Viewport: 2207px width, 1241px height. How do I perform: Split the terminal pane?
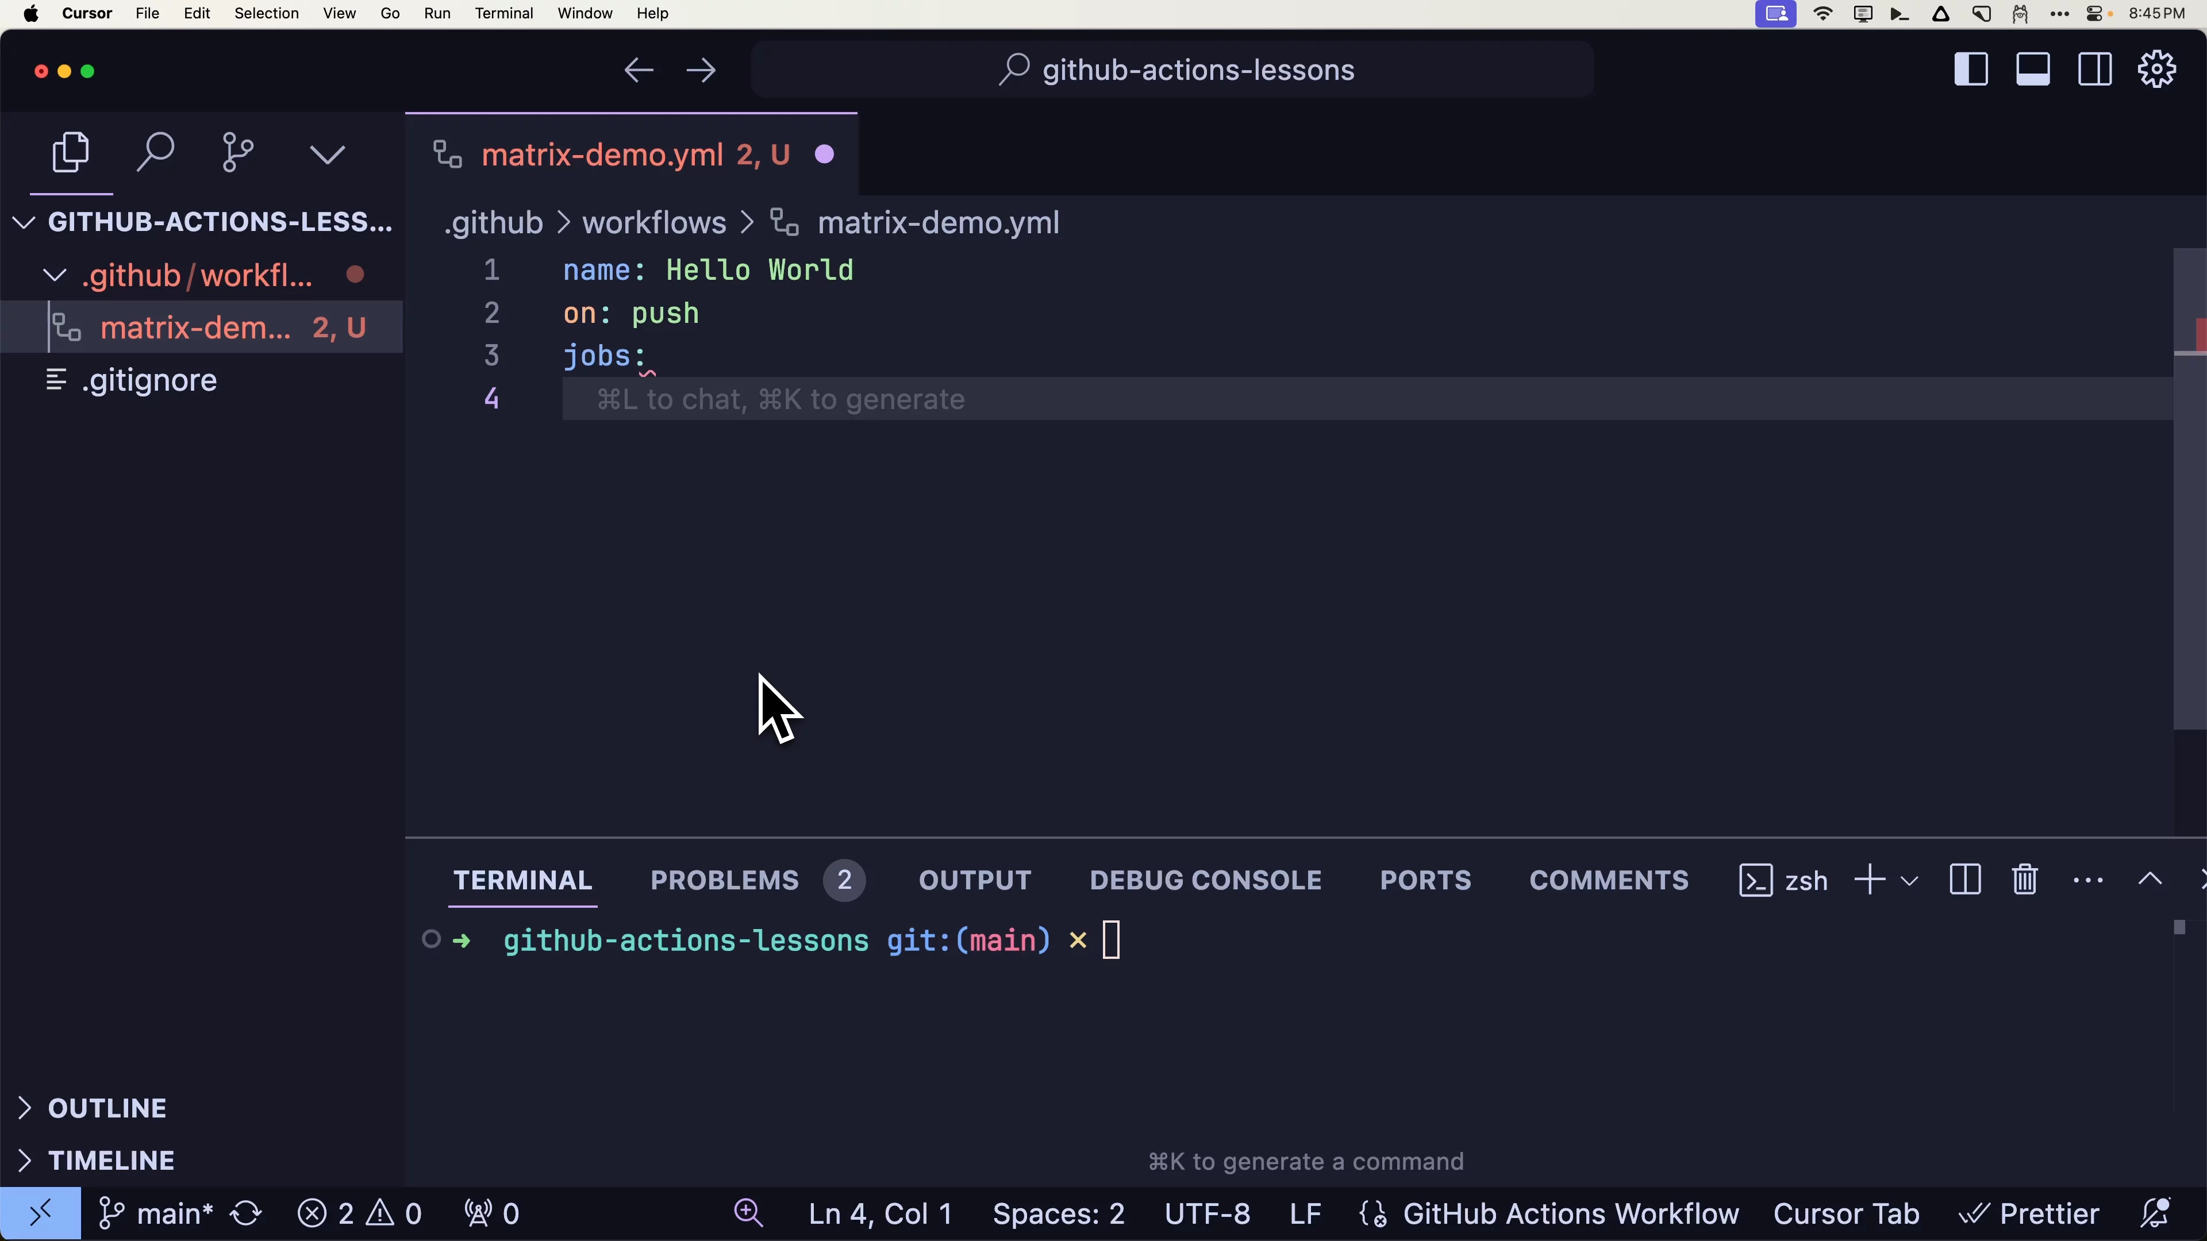(1964, 880)
